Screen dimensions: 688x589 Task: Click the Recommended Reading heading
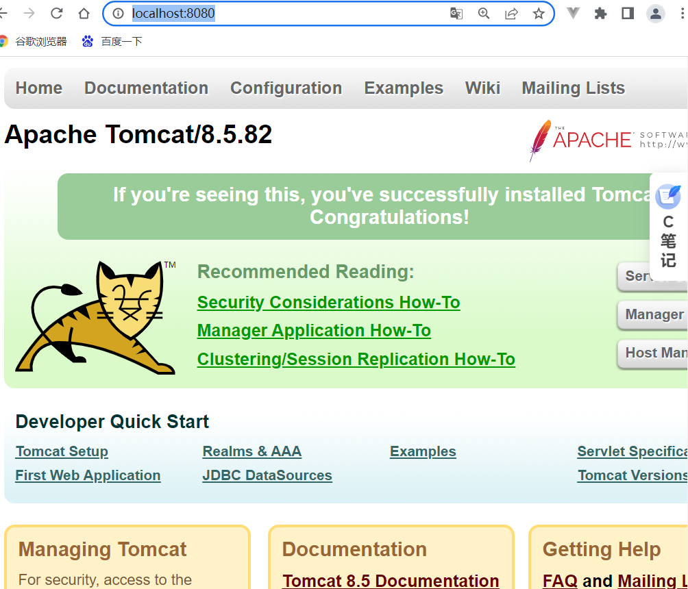(x=306, y=272)
